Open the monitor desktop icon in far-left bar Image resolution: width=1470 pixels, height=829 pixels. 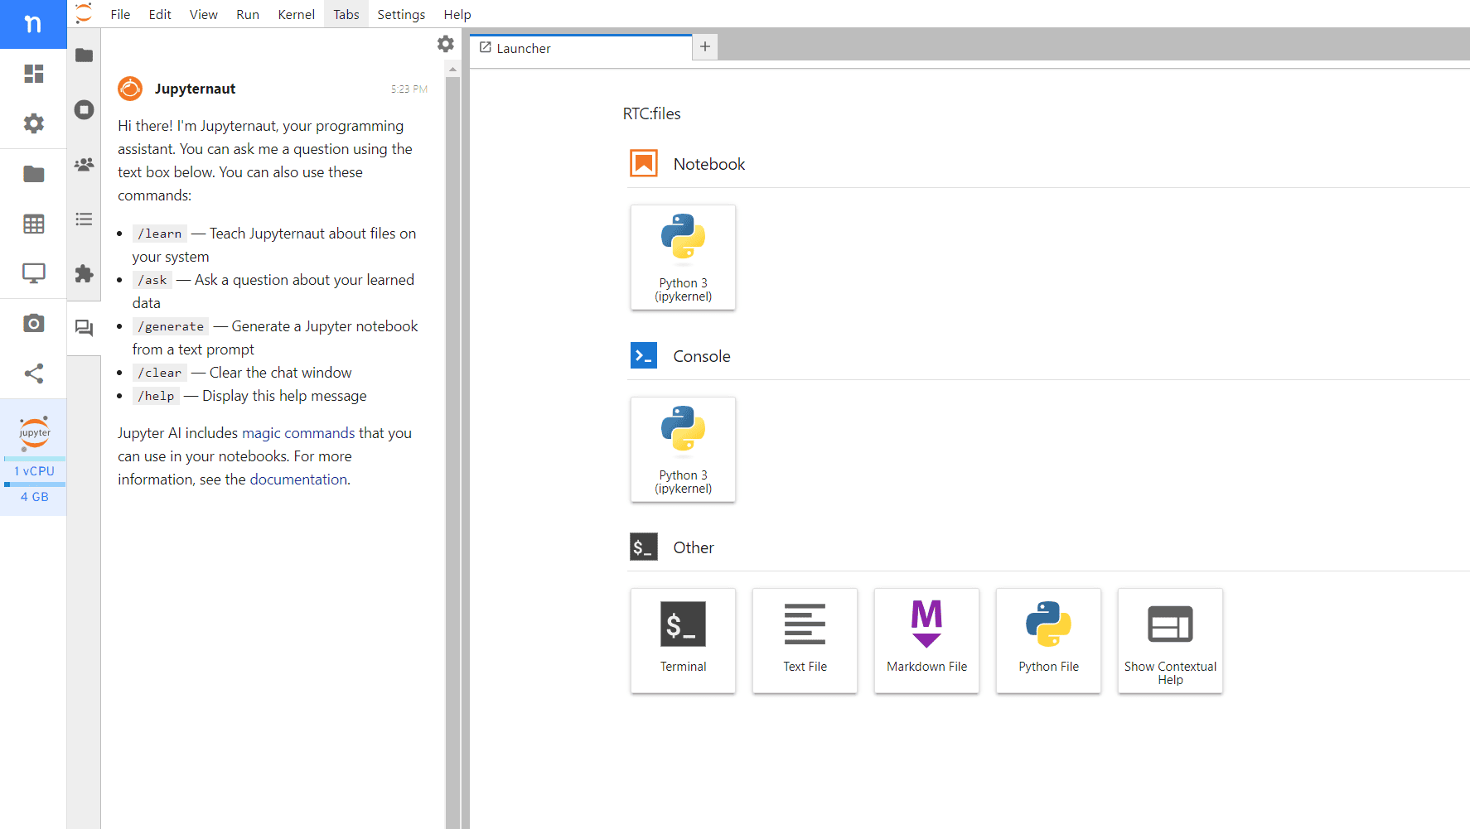point(34,273)
